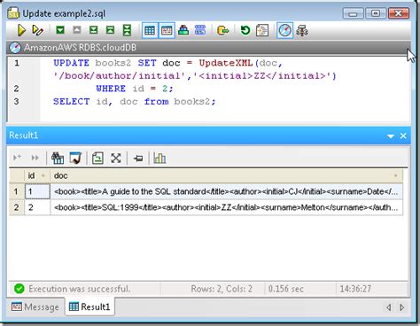420x326 pixels.
Task: Select result row number 2 header
Action: click(x=17, y=207)
